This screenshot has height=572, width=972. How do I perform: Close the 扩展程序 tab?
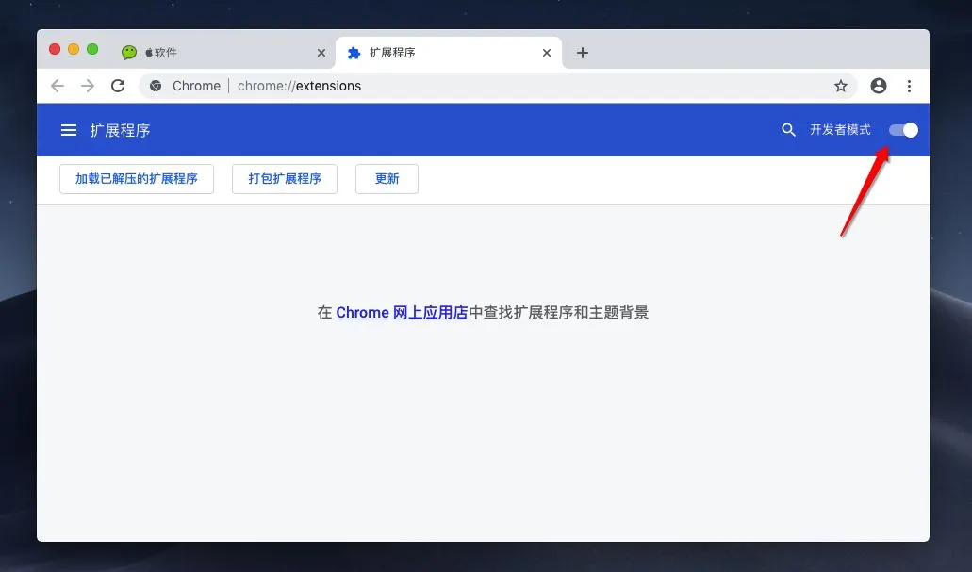point(546,53)
